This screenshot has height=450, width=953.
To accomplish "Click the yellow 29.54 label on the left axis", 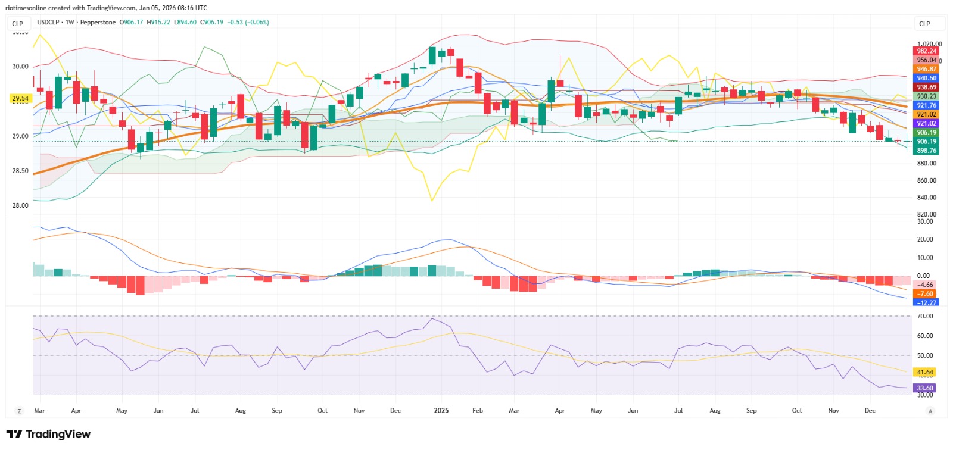I will point(20,98).
